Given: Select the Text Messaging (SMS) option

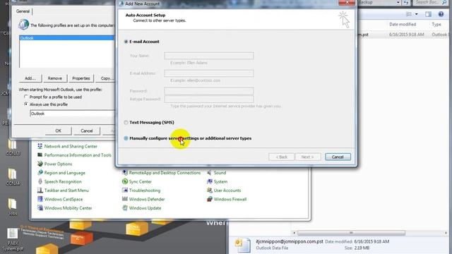Looking at the screenshot, I should pyautogui.click(x=126, y=122).
